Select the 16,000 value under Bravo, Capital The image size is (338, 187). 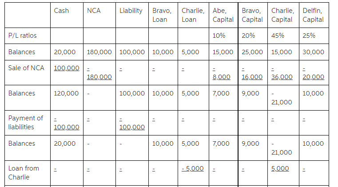coord(251,77)
